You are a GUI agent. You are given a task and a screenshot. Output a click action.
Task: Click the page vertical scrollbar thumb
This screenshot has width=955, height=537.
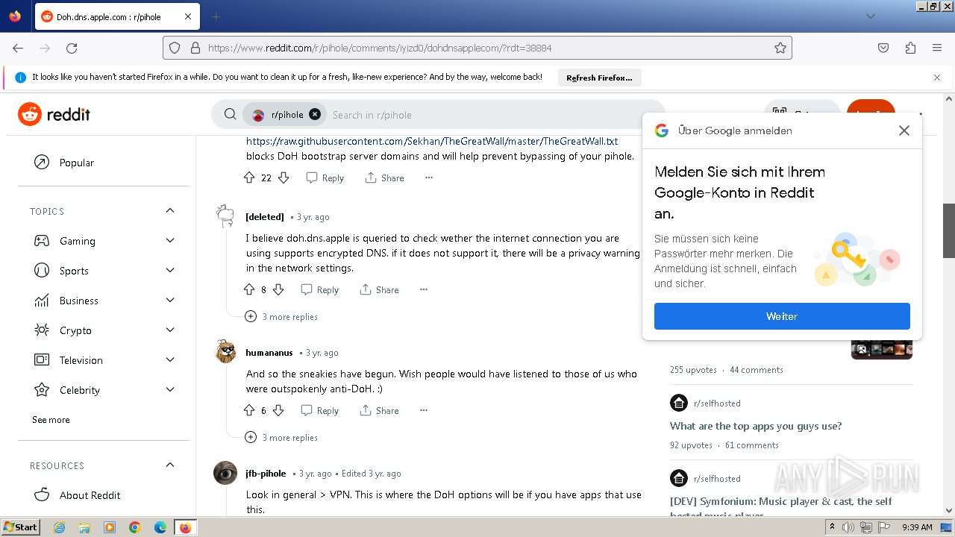click(949, 230)
